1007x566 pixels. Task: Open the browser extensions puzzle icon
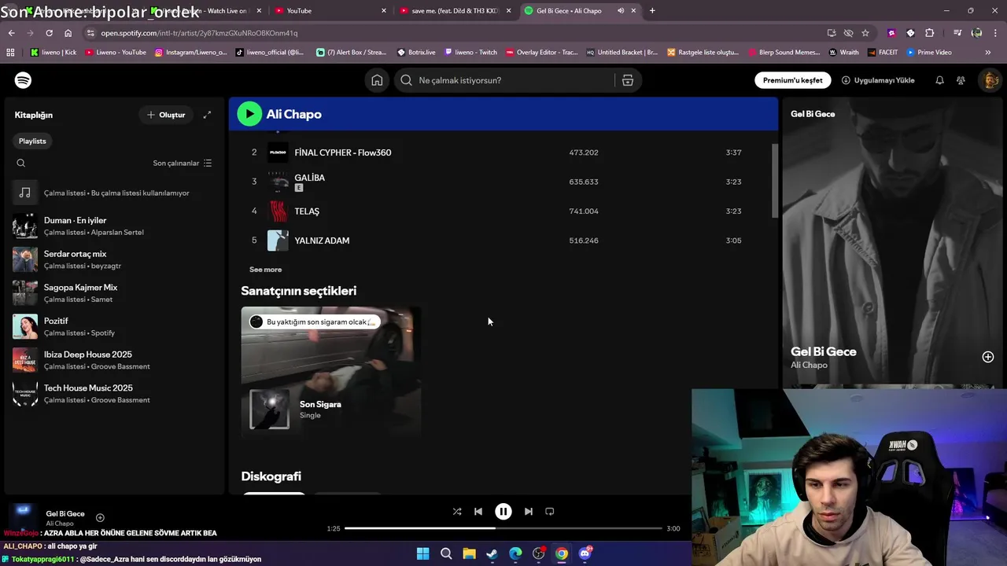[x=930, y=33]
